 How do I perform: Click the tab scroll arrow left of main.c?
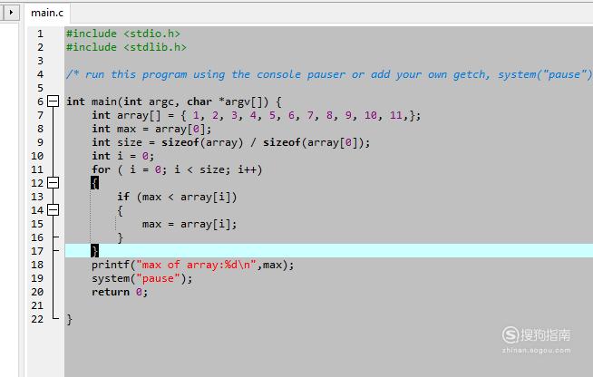click(x=11, y=13)
